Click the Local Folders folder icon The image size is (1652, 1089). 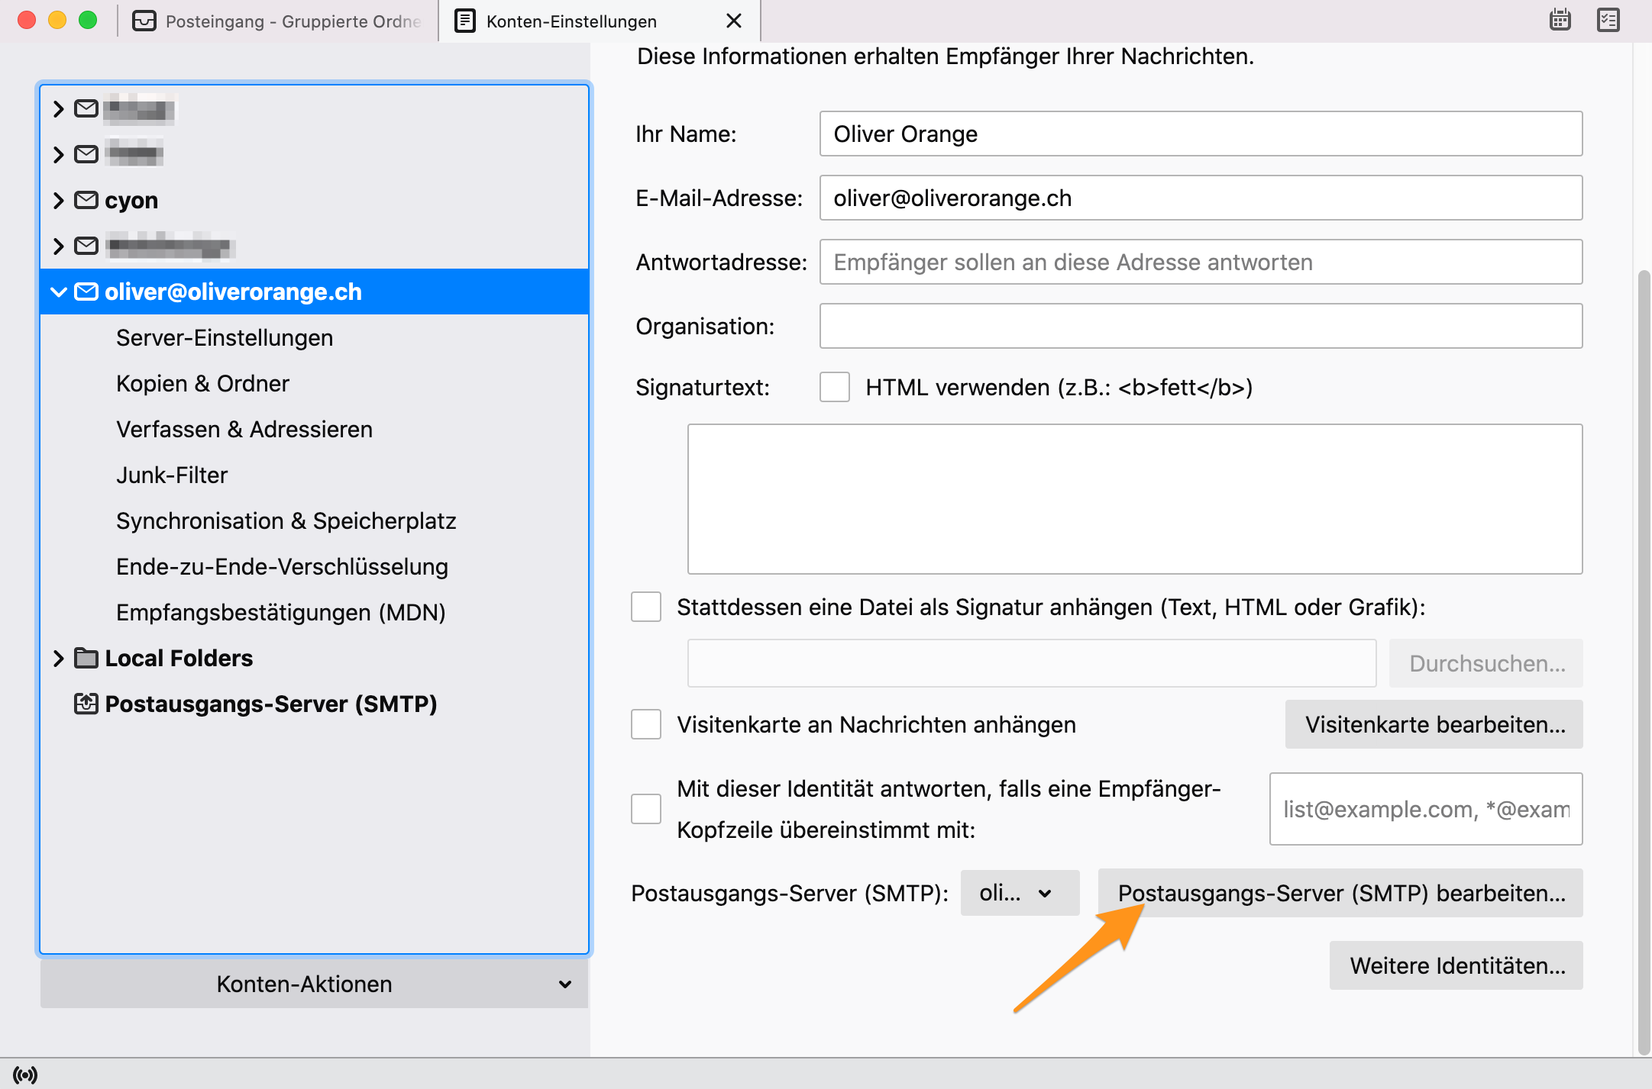pos(86,658)
